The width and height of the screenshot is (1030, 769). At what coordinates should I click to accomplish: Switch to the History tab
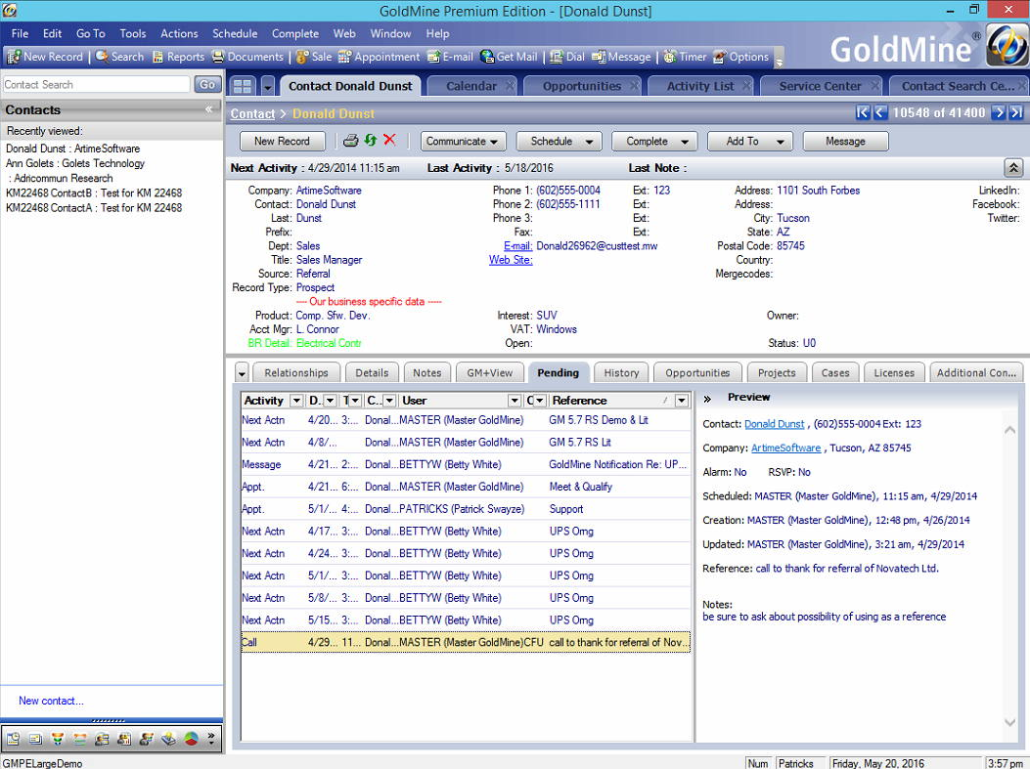point(621,372)
